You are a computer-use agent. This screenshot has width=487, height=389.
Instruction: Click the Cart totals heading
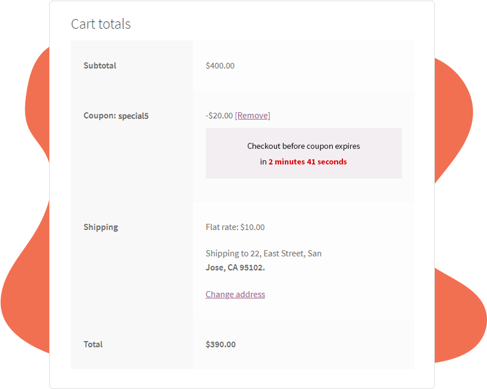point(101,24)
